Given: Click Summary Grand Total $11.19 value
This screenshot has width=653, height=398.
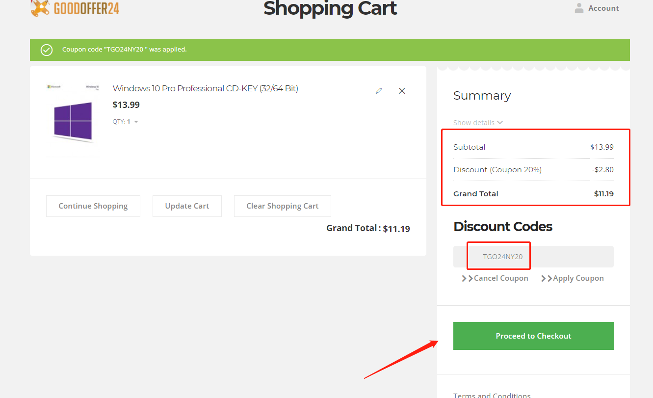Looking at the screenshot, I should point(604,194).
